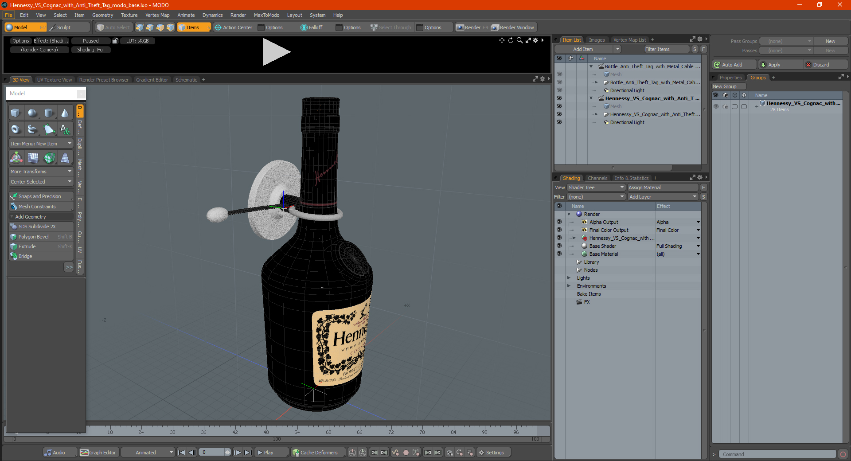Select the Cylinder primitive tool

coord(48,113)
